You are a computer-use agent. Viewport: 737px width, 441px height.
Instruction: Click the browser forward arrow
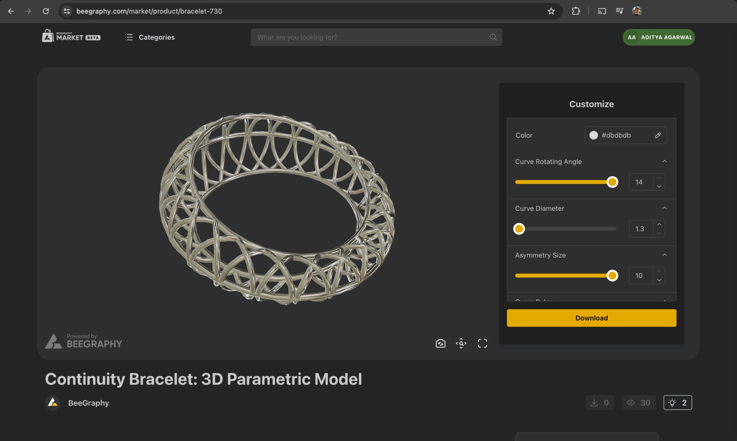point(28,11)
